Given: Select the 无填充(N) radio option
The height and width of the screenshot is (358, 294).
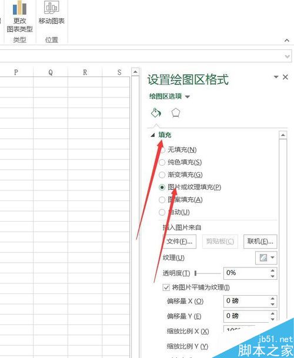Looking at the screenshot, I should pos(162,150).
